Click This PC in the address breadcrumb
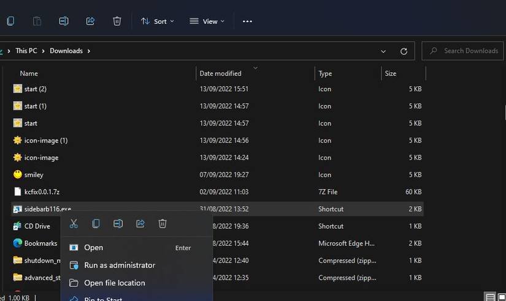 pyautogui.click(x=30, y=51)
